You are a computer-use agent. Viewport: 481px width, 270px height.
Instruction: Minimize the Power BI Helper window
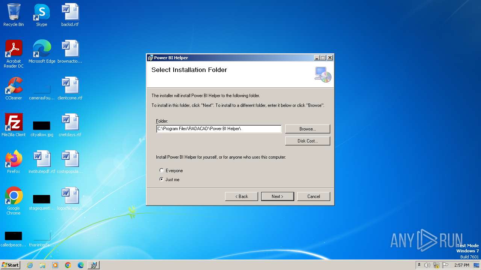click(x=317, y=58)
